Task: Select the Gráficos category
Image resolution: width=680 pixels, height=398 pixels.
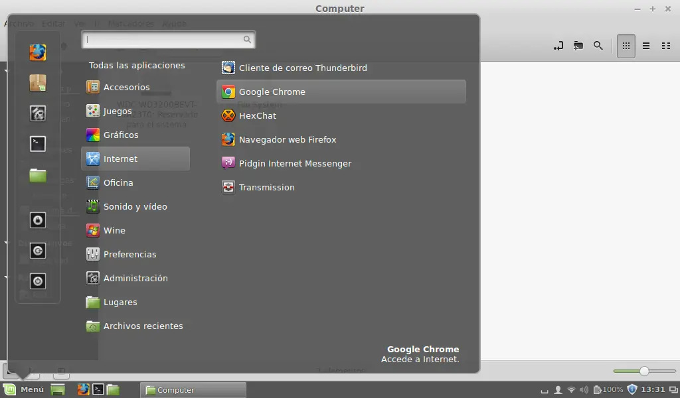Action: click(x=135, y=135)
